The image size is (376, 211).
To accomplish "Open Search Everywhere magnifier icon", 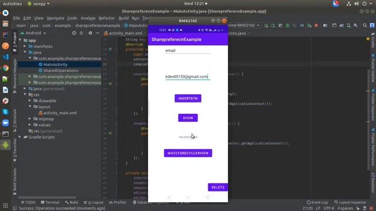I will click(365, 25).
